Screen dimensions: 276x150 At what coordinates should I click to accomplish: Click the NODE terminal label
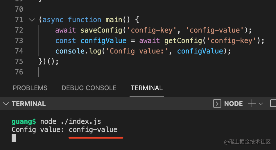point(233,103)
